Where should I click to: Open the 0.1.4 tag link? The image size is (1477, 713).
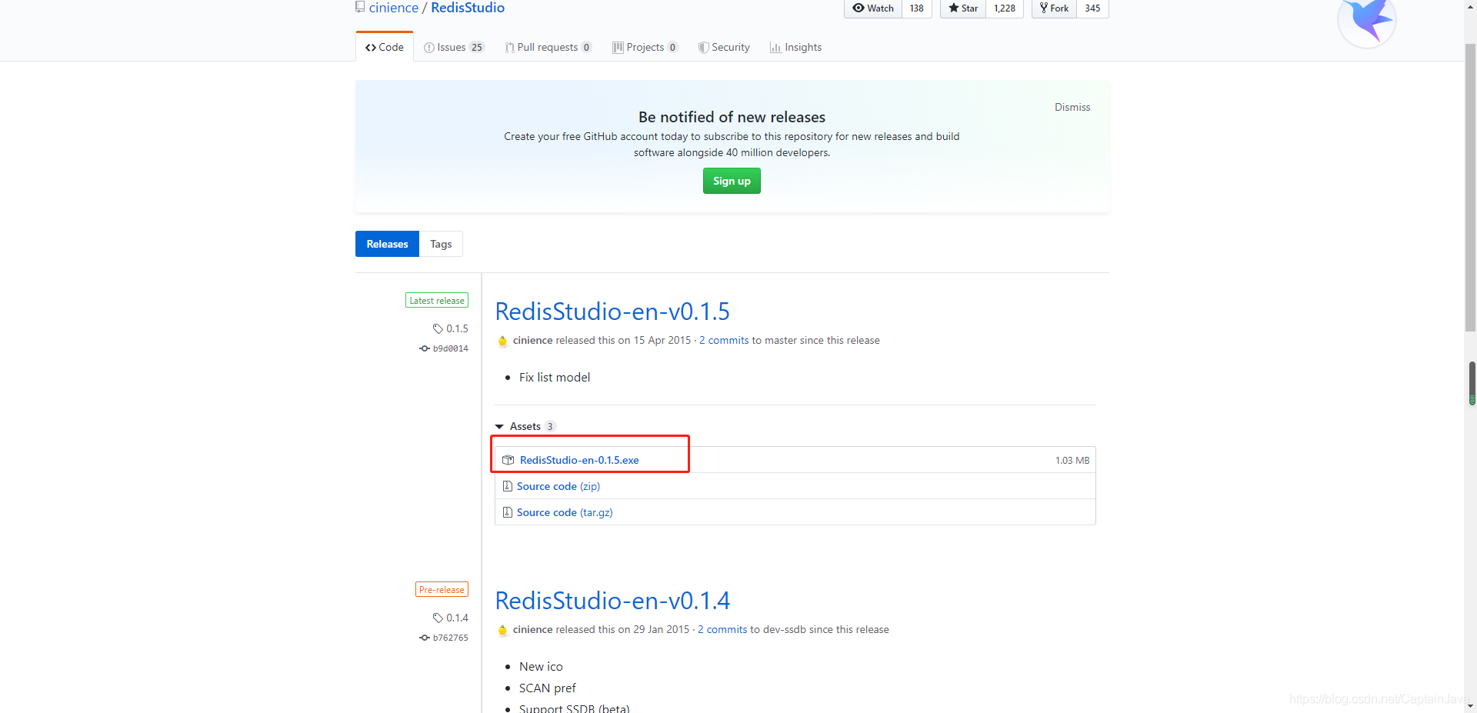point(451,618)
